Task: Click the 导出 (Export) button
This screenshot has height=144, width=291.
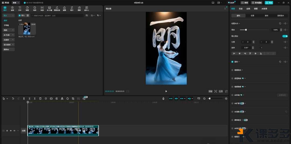Action: click(x=269, y=3)
